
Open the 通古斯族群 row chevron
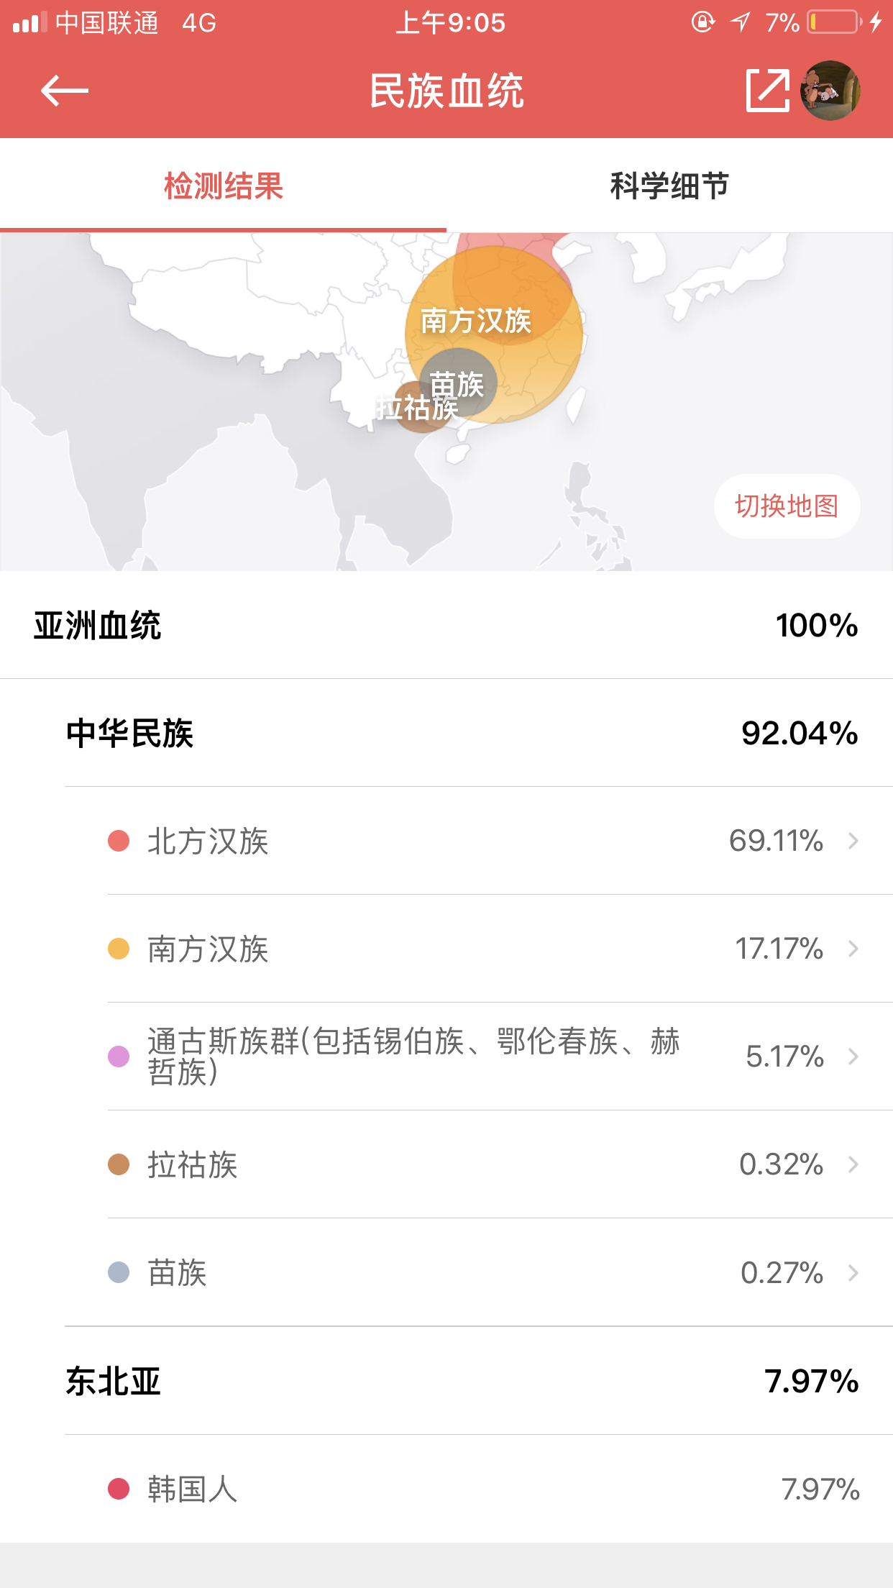(x=853, y=1057)
